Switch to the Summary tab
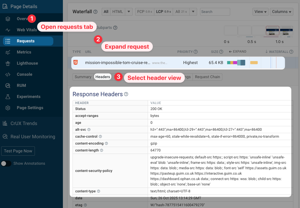 click(x=83, y=77)
